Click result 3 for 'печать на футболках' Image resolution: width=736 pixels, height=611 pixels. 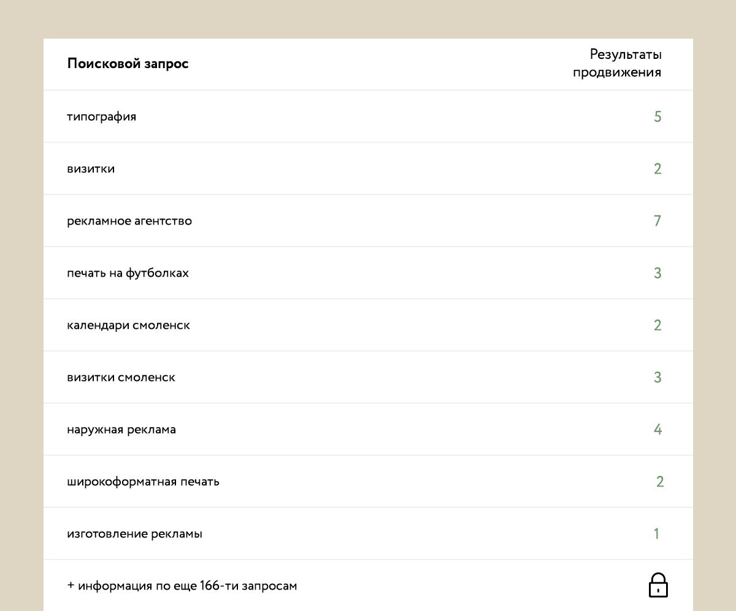point(657,273)
